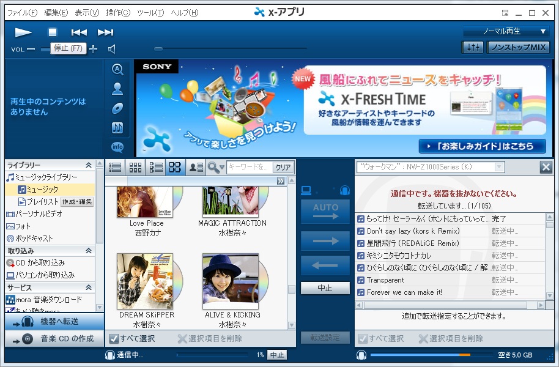Start playback with the play button

click(x=23, y=32)
